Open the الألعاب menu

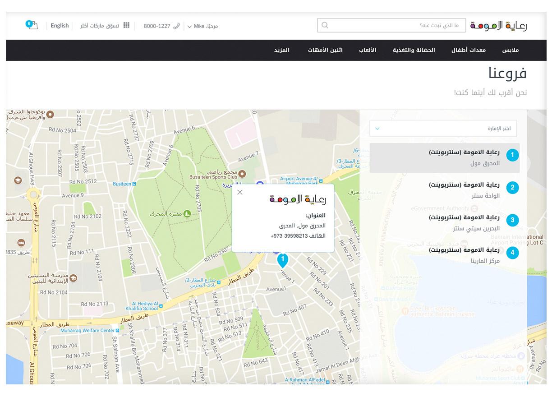[368, 50]
